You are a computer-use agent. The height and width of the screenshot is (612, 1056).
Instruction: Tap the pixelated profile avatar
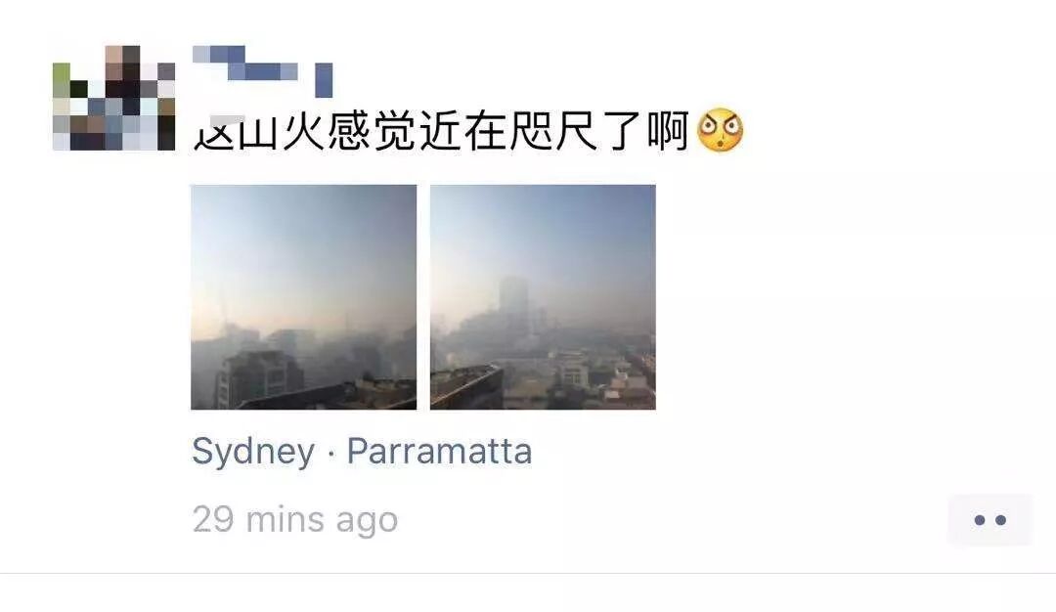coord(113,98)
